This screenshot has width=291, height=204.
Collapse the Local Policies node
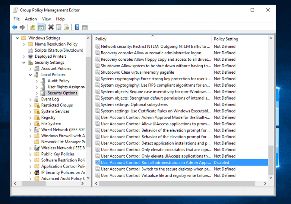[30, 75]
